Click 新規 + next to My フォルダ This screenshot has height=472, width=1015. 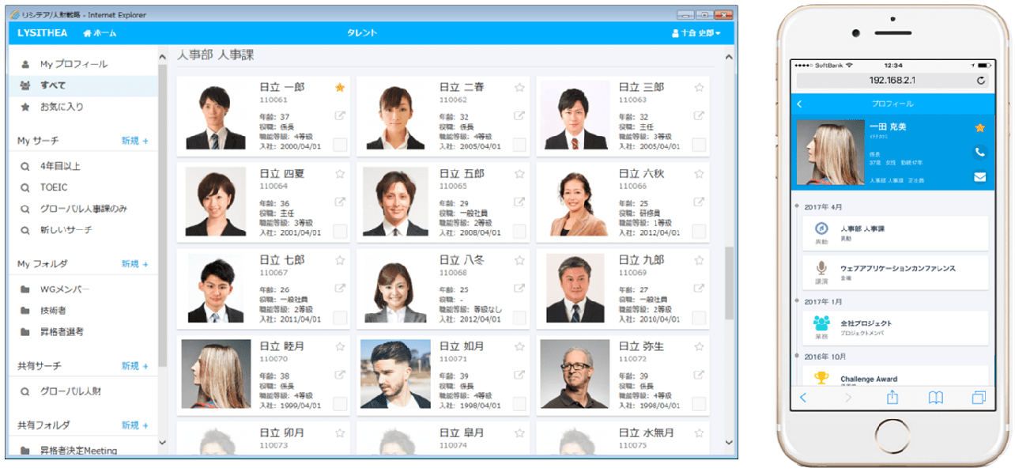point(134,264)
